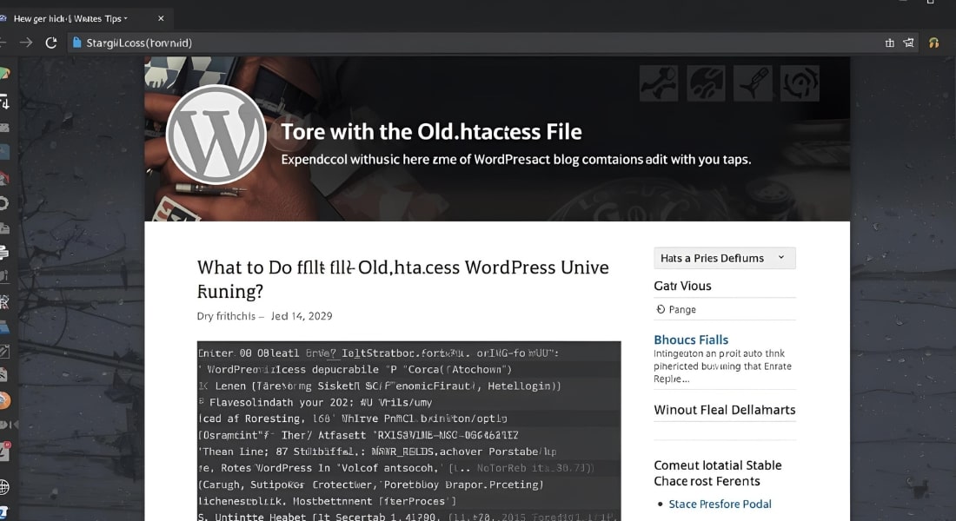Click the chevron on Hats a Pries Deflums
The width and height of the screenshot is (956, 521).
781,258
